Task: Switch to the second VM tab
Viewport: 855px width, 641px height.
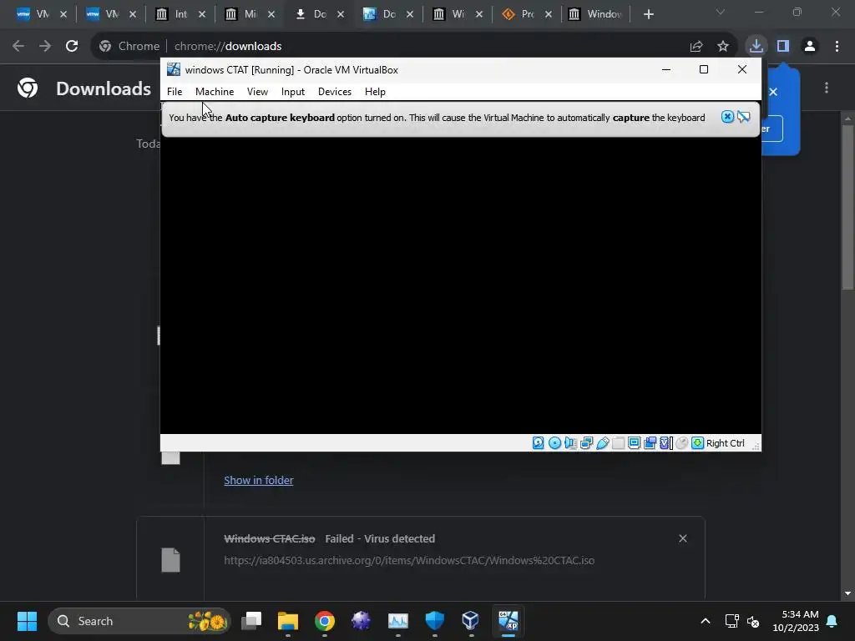Action: click(104, 14)
